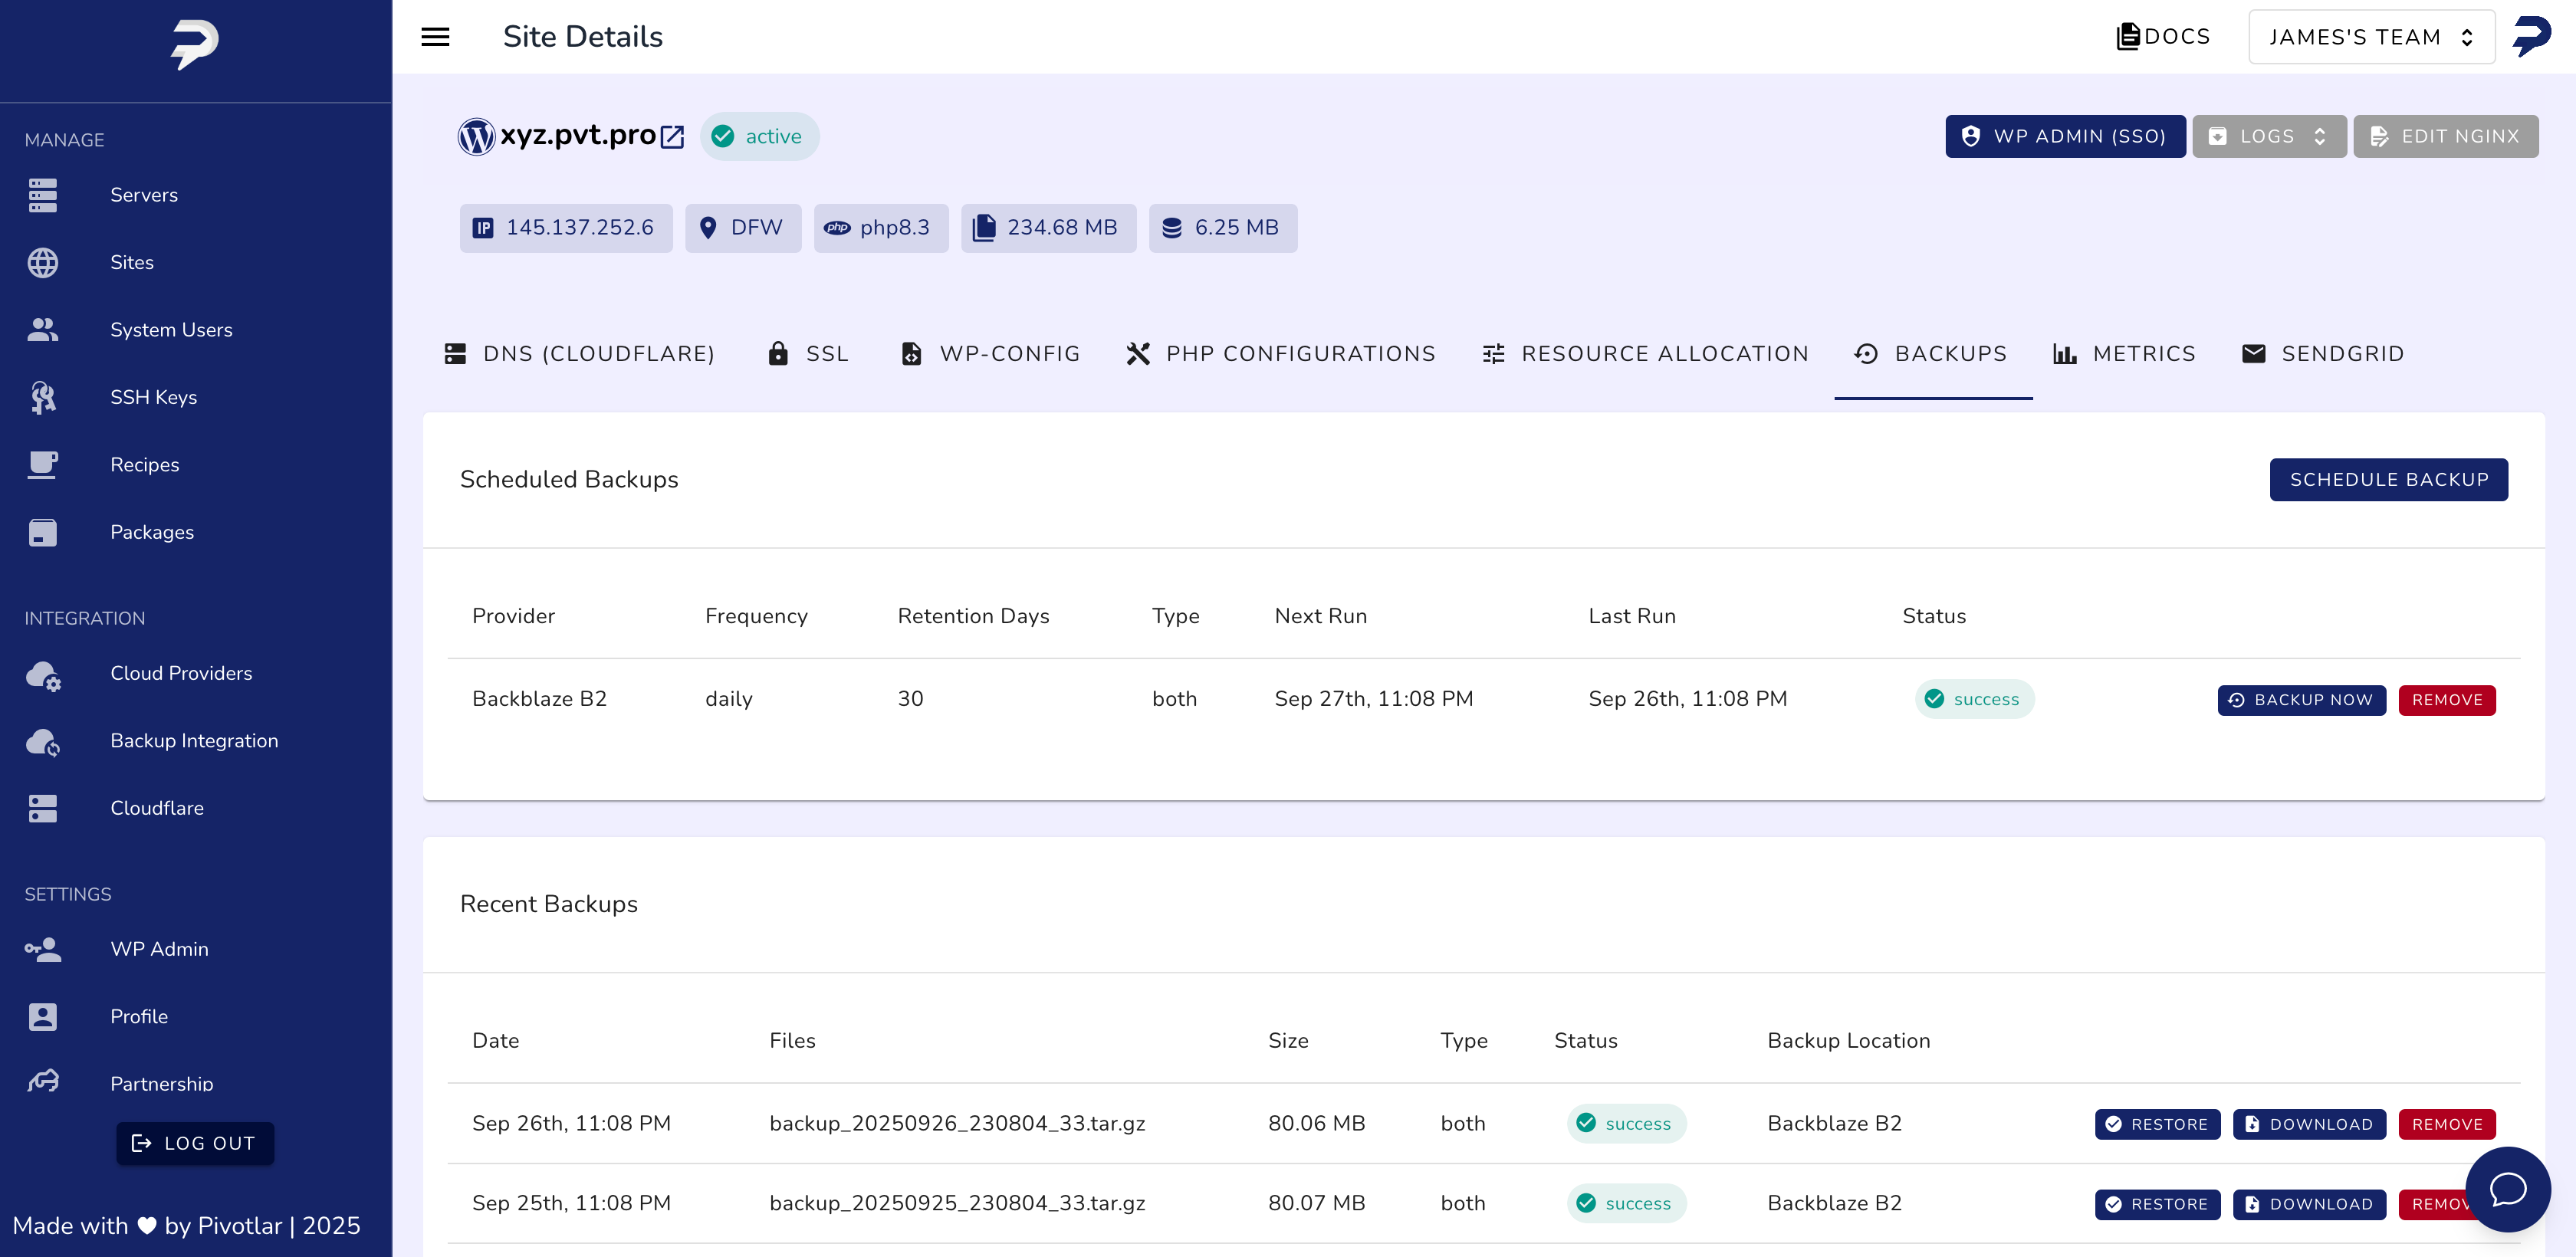The width and height of the screenshot is (2576, 1257).
Task: Click the Backup Integration sidebar icon
Action: (43, 742)
